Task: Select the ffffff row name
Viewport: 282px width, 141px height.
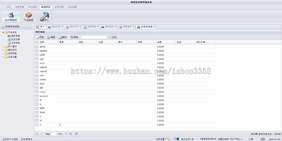Action: [42, 108]
